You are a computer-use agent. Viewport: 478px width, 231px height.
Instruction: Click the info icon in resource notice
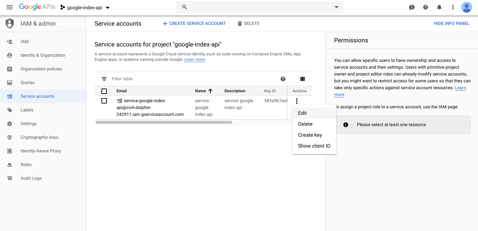(346, 125)
